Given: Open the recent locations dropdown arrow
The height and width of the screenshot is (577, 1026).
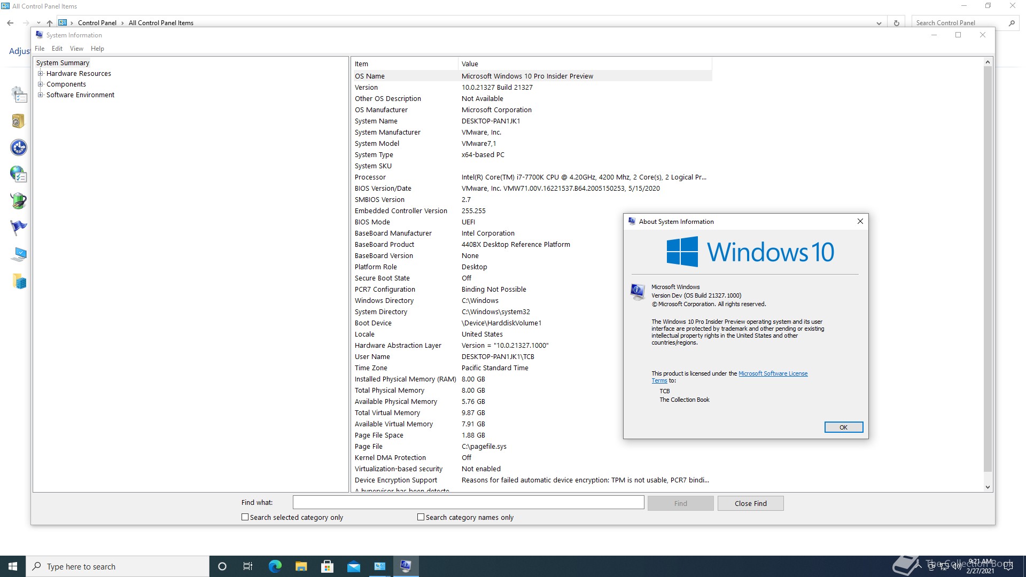Looking at the screenshot, I should (38, 23).
